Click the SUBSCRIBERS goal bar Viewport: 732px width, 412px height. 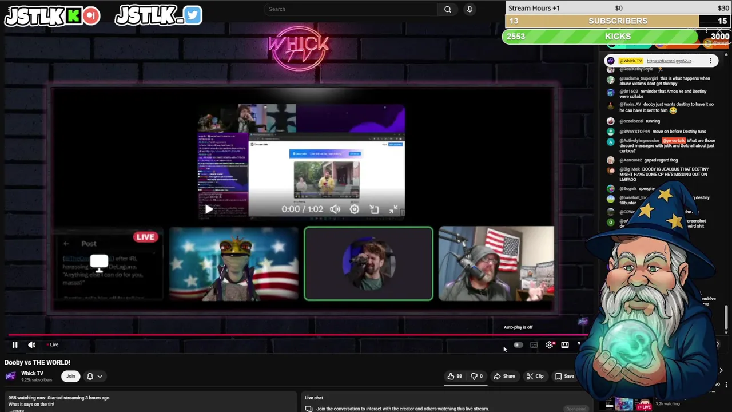click(x=618, y=21)
